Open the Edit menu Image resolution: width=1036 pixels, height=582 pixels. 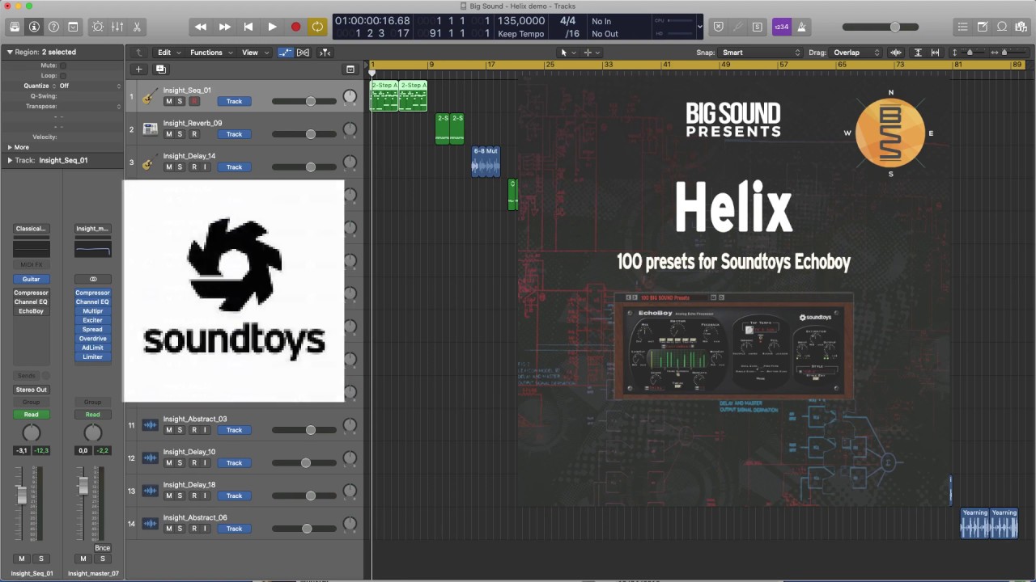point(168,53)
